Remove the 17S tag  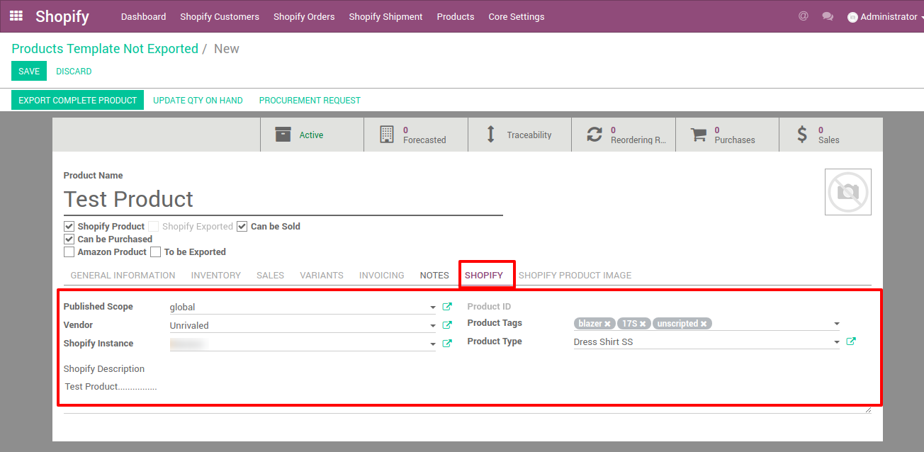coord(643,324)
